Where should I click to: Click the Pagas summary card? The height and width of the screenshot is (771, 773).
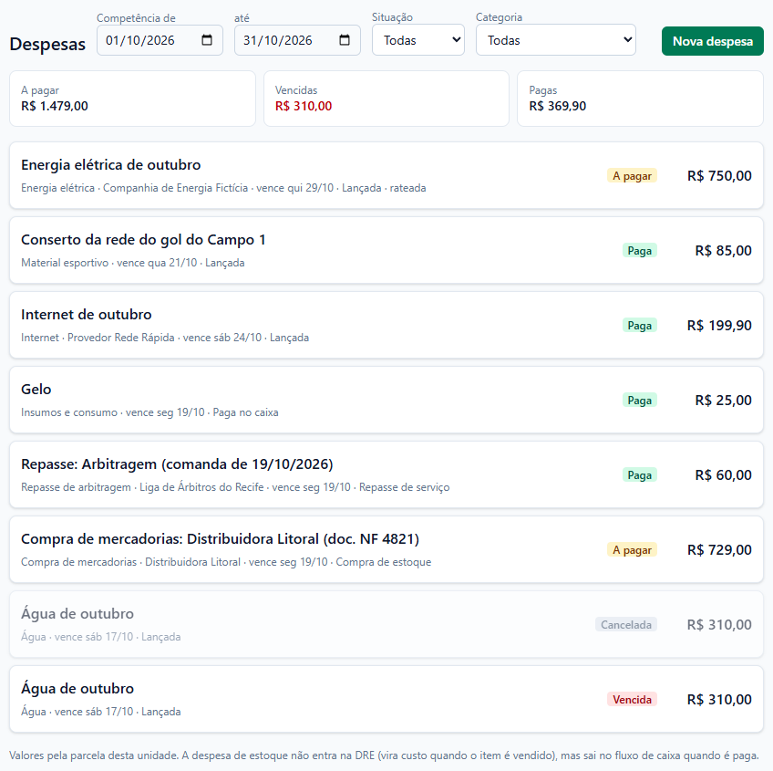641,99
